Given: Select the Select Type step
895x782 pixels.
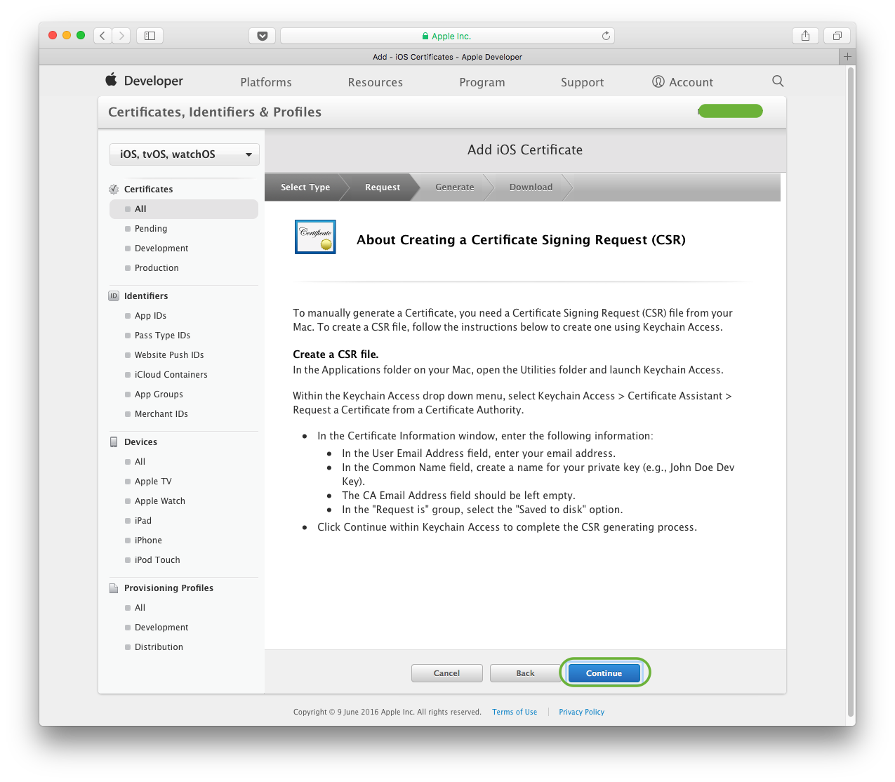Looking at the screenshot, I should [305, 187].
